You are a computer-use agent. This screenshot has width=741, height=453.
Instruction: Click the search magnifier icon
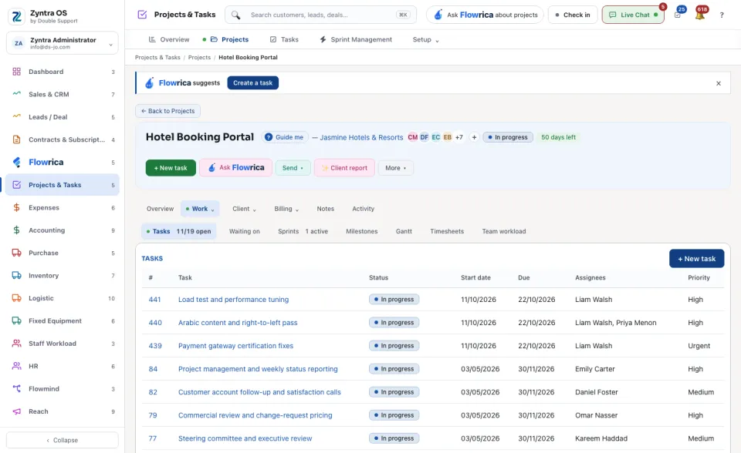click(235, 15)
